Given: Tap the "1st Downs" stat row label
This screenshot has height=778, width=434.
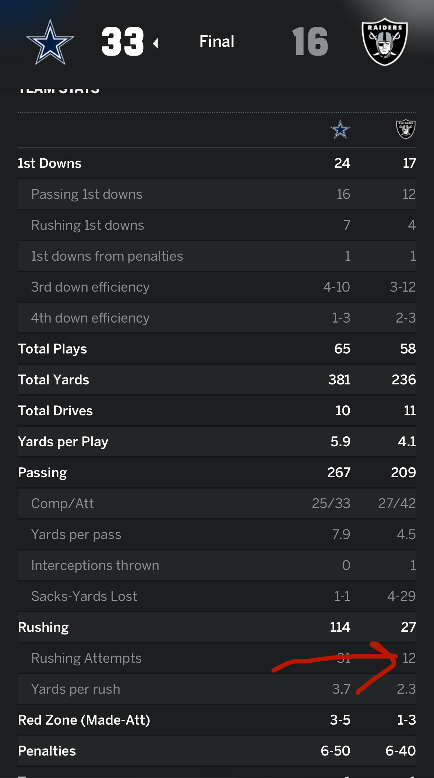Looking at the screenshot, I should click(x=50, y=163).
